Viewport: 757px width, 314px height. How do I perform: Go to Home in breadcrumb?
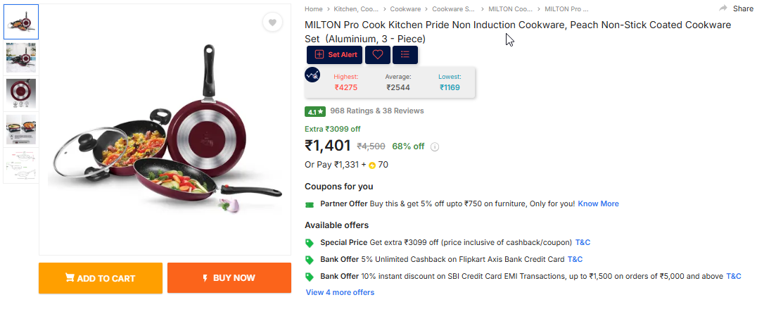click(313, 9)
